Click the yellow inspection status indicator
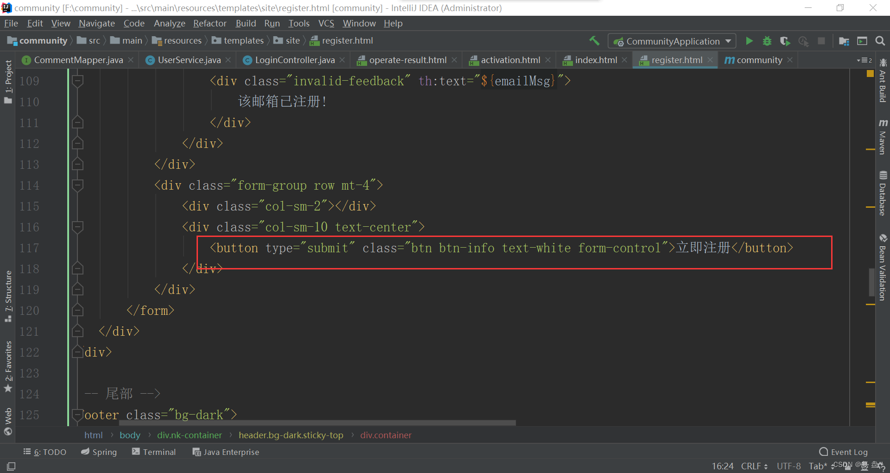 tap(870, 74)
